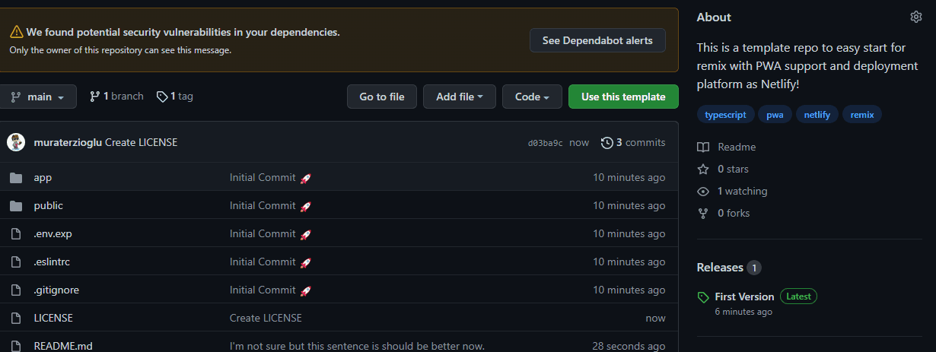Expand the Add file dropdown
Viewport: 936px width, 352px height.
coord(460,97)
